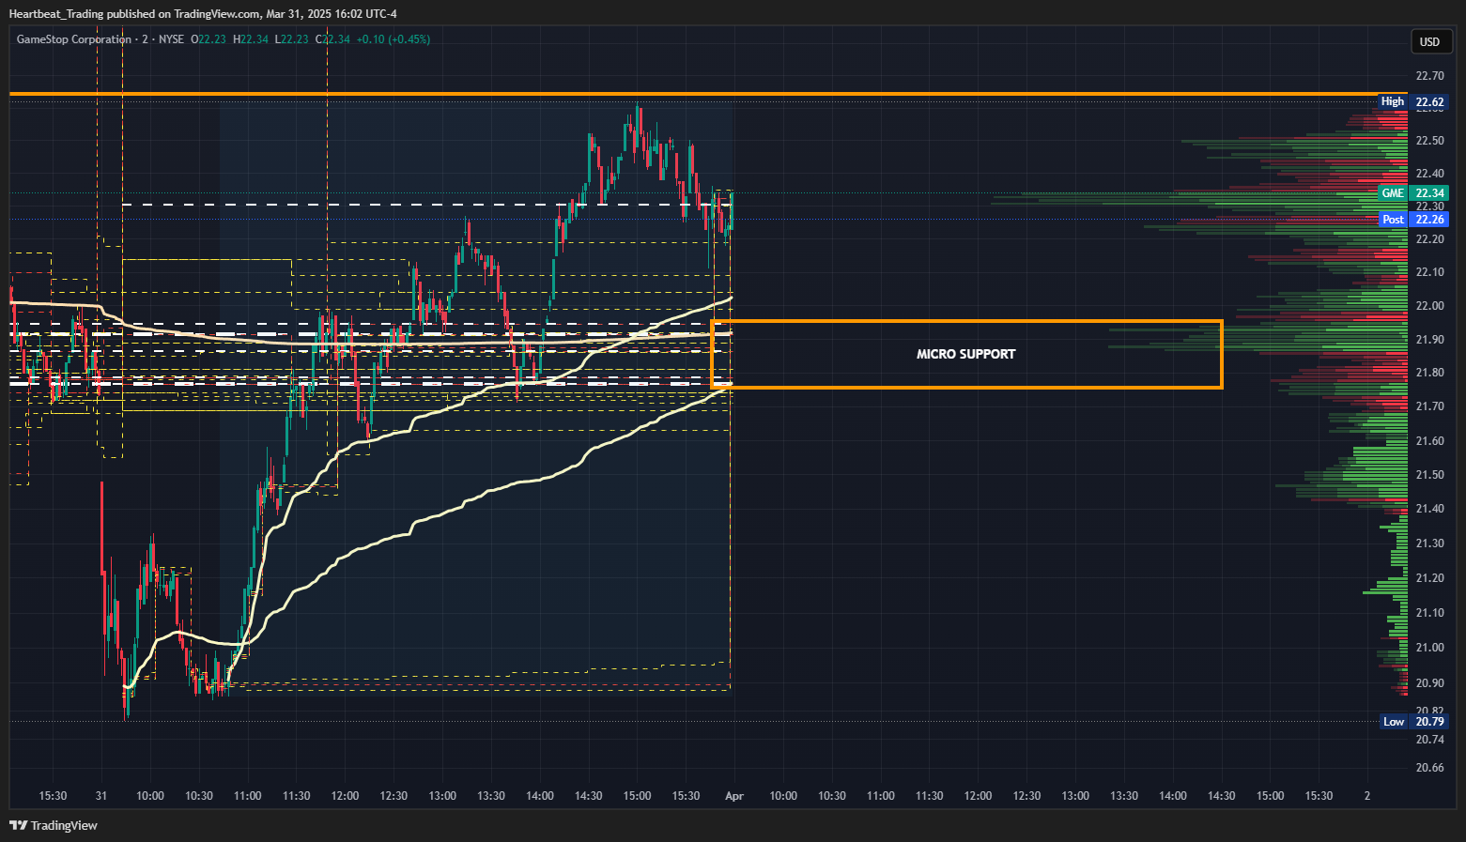Click the GameStop Corporation symbol title
Viewport: 1466px width, 842px height.
pyautogui.click(x=74, y=39)
